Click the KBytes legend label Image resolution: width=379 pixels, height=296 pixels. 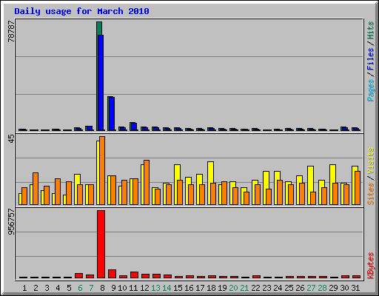tap(371, 266)
